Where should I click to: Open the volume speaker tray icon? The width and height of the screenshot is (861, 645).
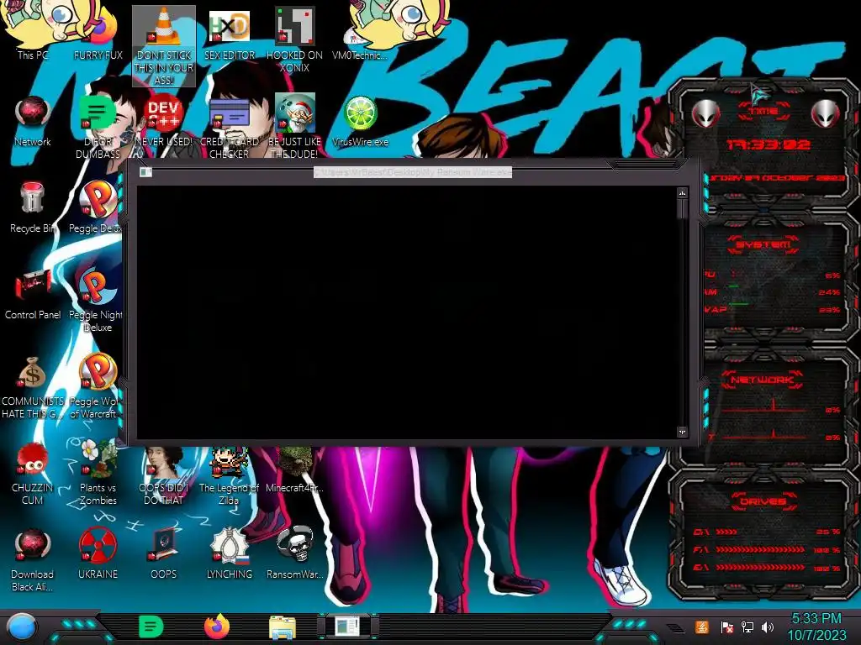[767, 627]
